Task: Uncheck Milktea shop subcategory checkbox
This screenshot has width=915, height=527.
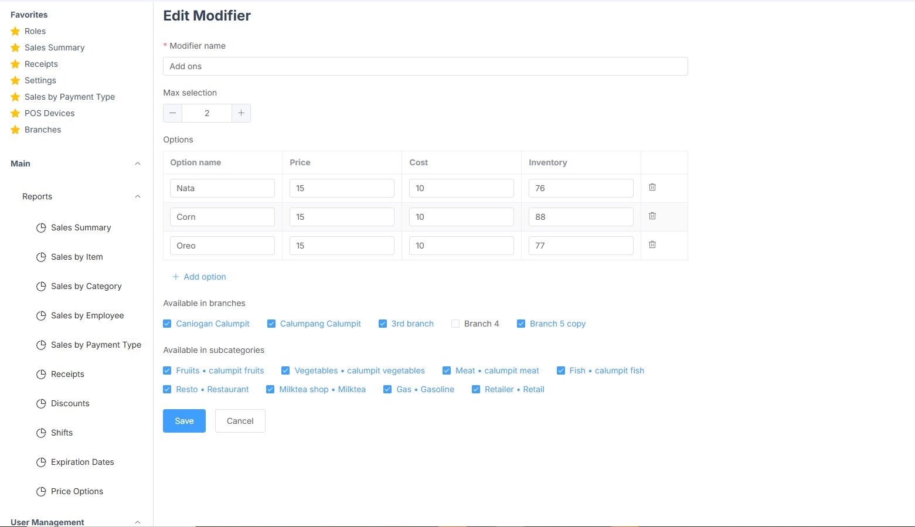Action: (270, 389)
